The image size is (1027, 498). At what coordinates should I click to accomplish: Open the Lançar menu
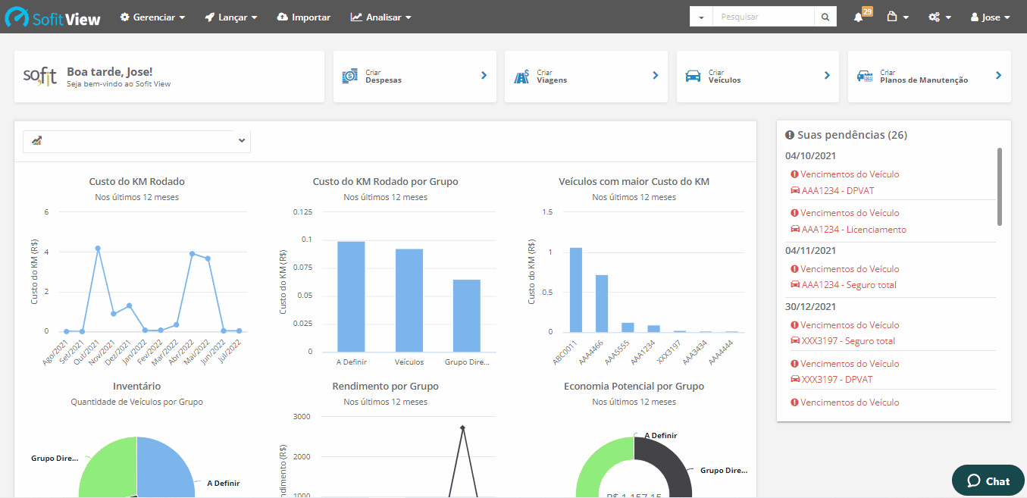[231, 17]
